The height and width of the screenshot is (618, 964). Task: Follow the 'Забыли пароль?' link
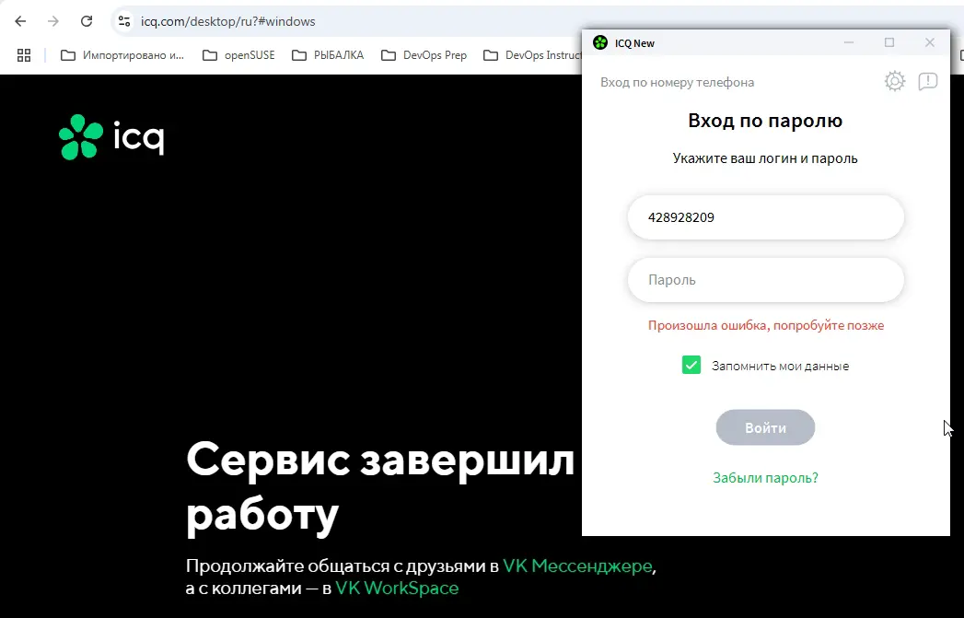tap(765, 478)
